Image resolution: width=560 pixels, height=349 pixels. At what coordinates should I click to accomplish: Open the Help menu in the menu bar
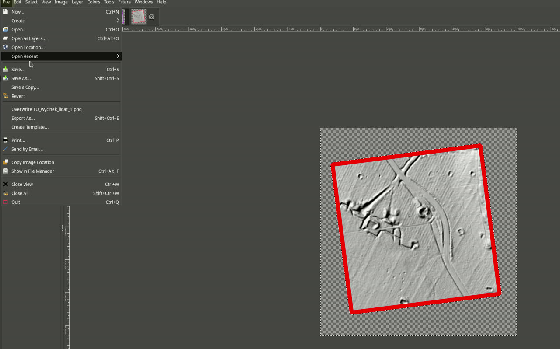coord(161,2)
